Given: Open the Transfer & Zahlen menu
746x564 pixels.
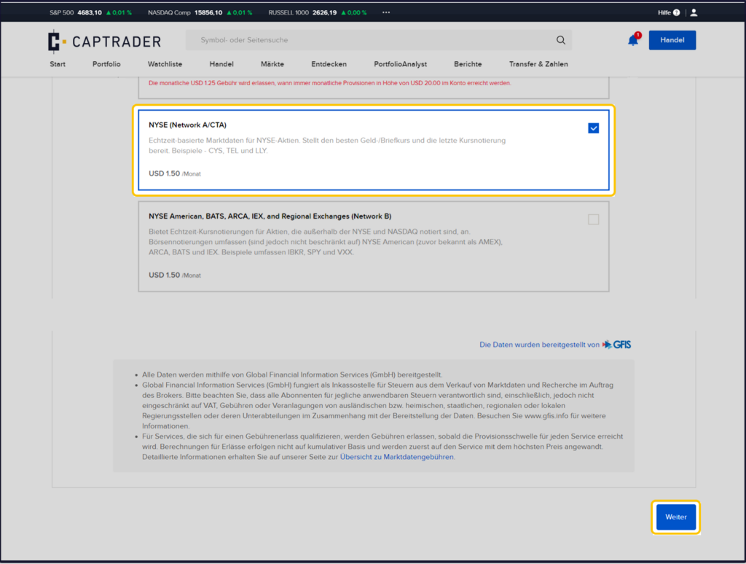Looking at the screenshot, I should (x=538, y=64).
